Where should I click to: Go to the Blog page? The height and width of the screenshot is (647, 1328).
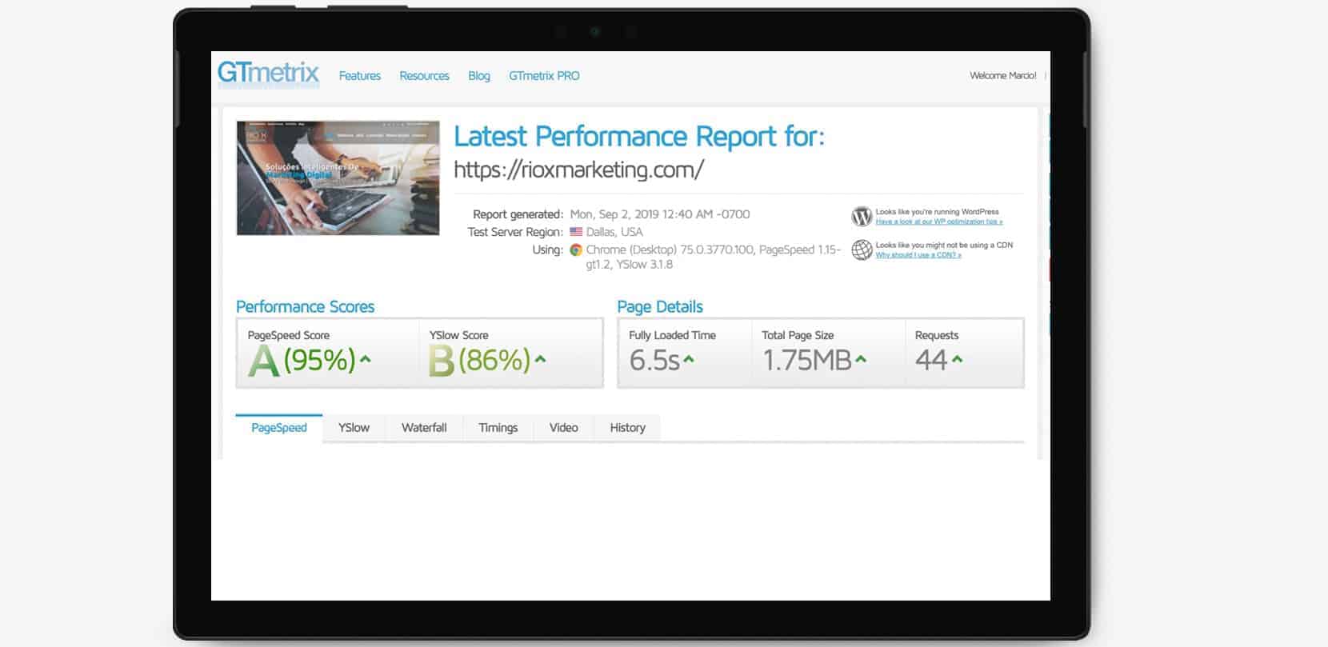(x=479, y=76)
